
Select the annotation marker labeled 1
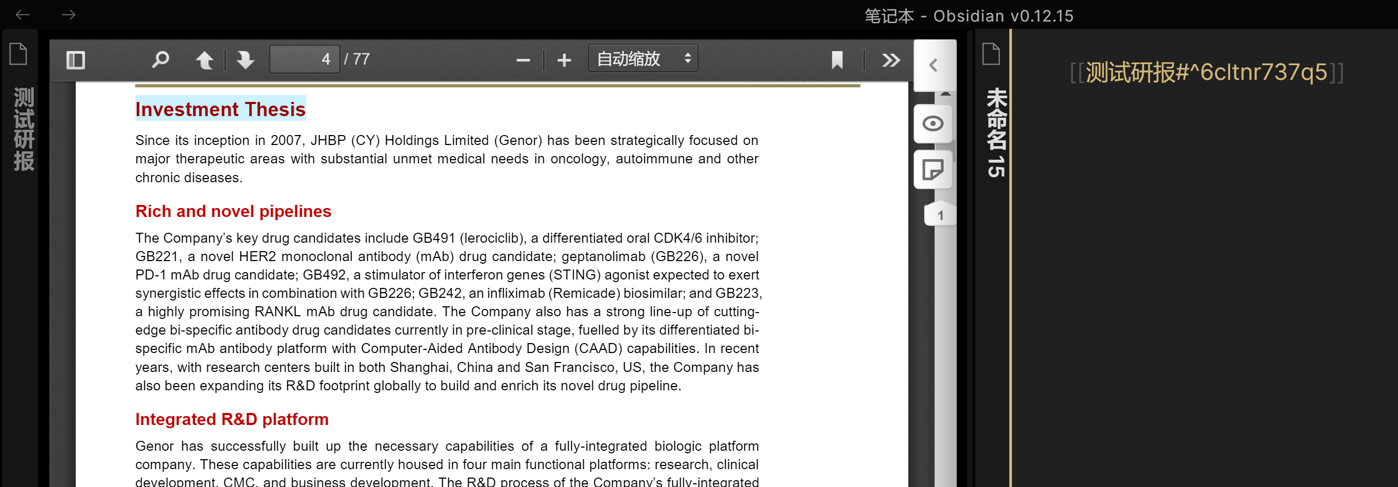coord(940,214)
